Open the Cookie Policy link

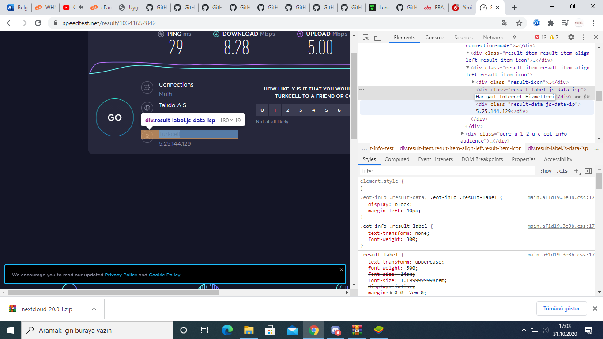[x=164, y=275]
